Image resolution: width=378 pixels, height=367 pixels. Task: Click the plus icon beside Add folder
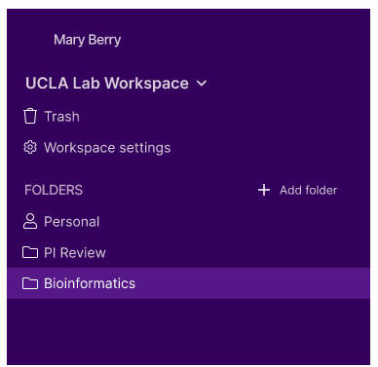(264, 190)
